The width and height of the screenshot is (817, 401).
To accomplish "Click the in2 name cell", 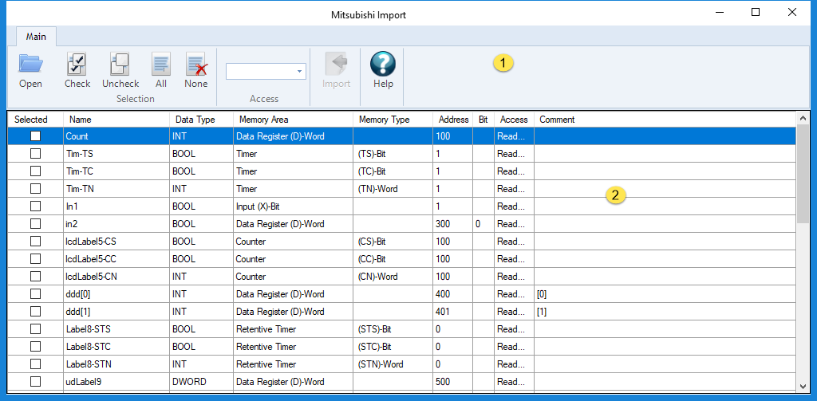I will pyautogui.click(x=116, y=223).
